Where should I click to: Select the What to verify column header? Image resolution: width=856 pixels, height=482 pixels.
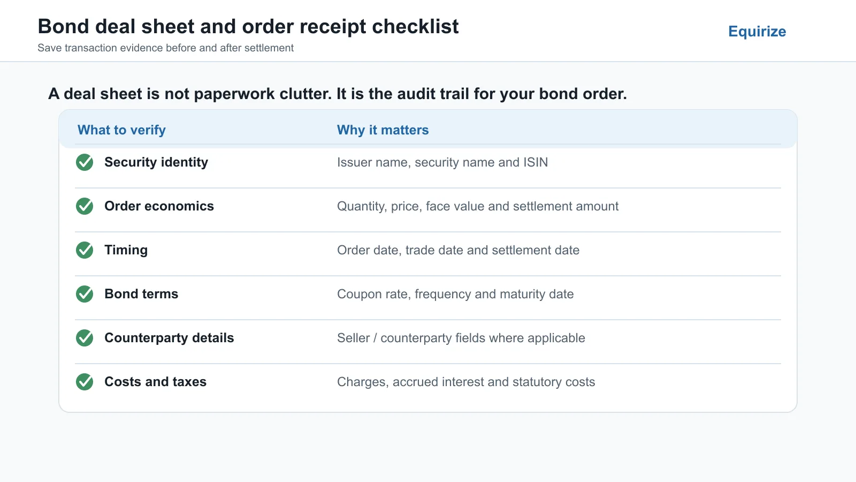pyautogui.click(x=121, y=130)
